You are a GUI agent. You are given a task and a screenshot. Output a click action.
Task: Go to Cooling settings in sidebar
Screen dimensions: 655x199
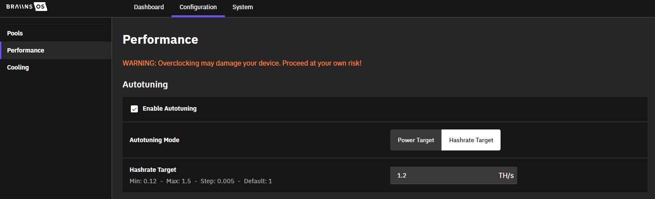18,67
